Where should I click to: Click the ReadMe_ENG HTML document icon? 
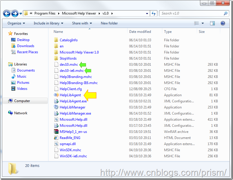56,138
